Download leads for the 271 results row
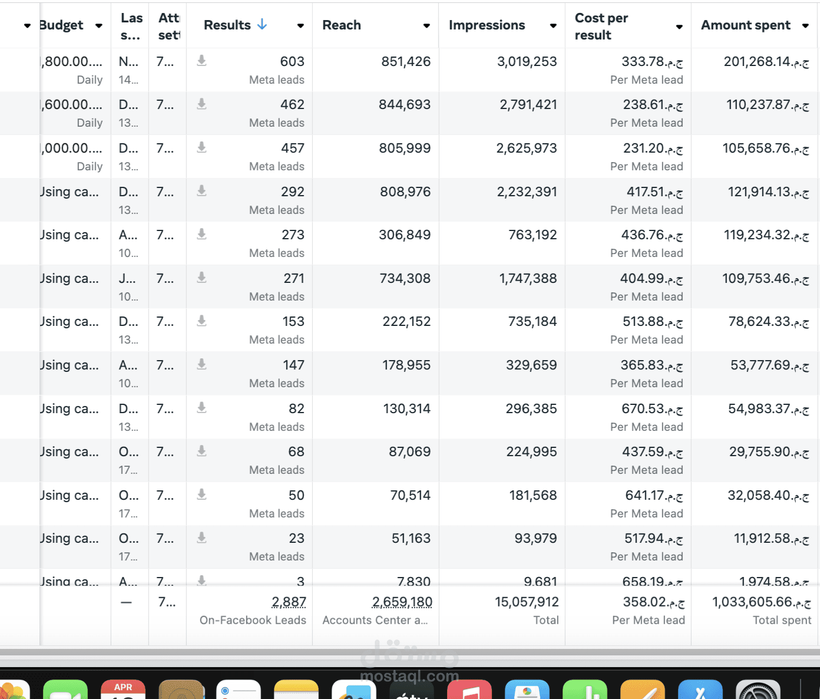Screen dimensions: 820x699 coord(201,278)
